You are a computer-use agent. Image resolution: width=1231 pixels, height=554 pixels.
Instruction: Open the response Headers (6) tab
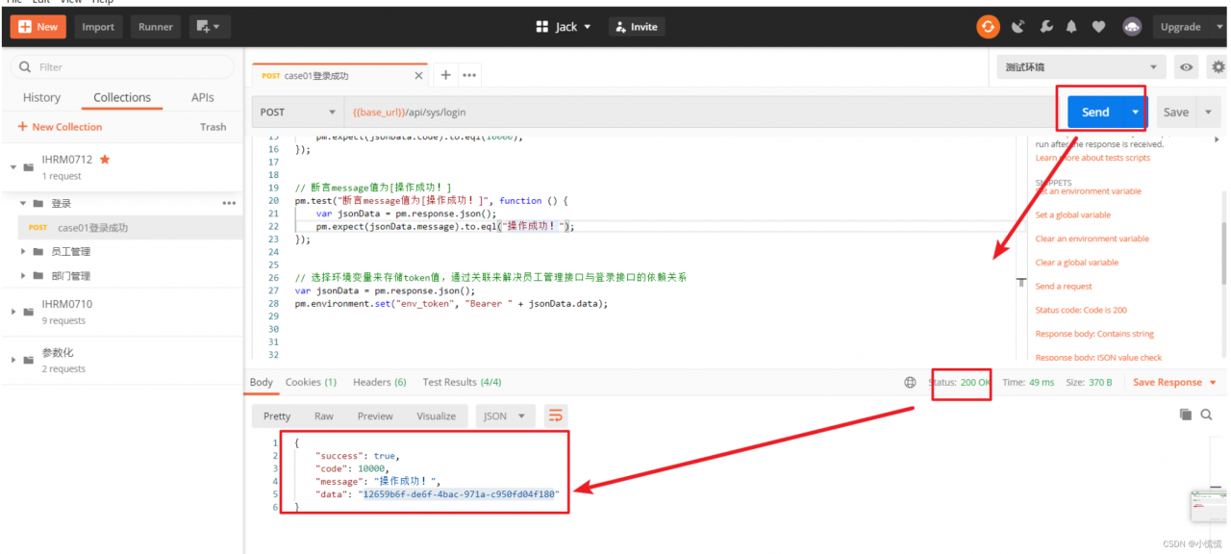click(380, 382)
